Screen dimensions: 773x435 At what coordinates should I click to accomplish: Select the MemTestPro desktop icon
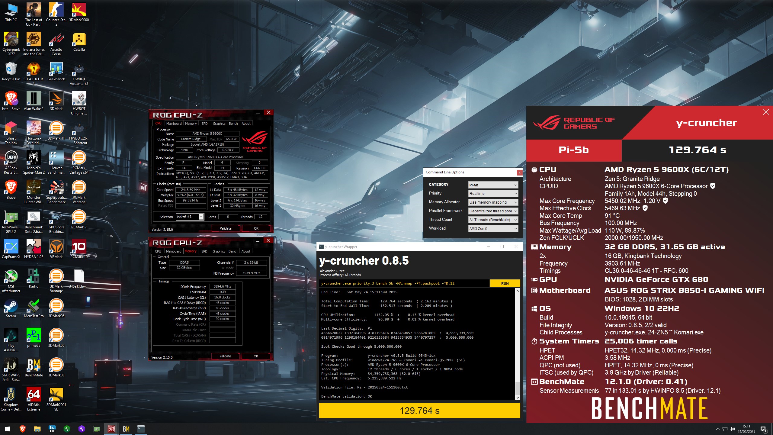[34, 308]
